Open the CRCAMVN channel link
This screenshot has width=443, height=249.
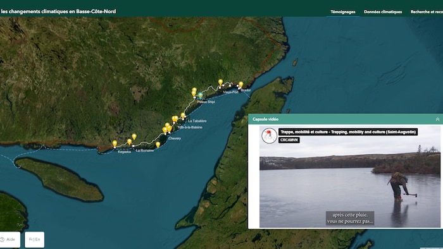289,140
